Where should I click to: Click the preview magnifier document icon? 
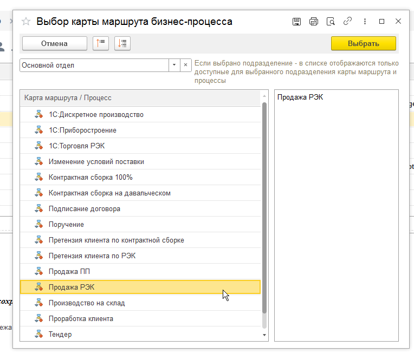pos(331,22)
